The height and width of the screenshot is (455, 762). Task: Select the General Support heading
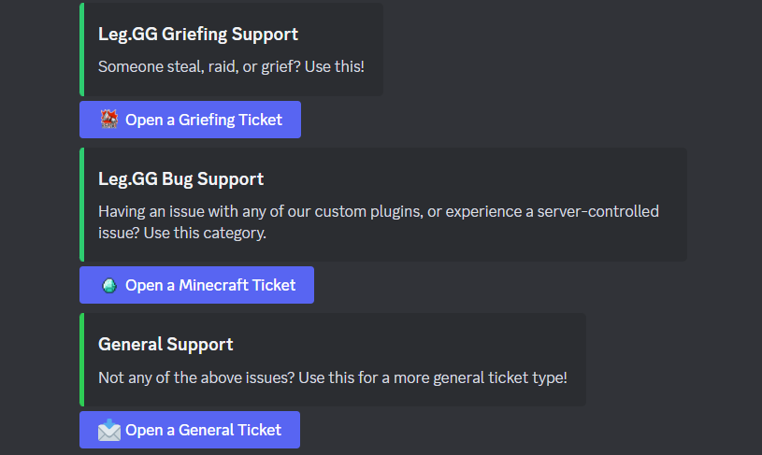(165, 344)
